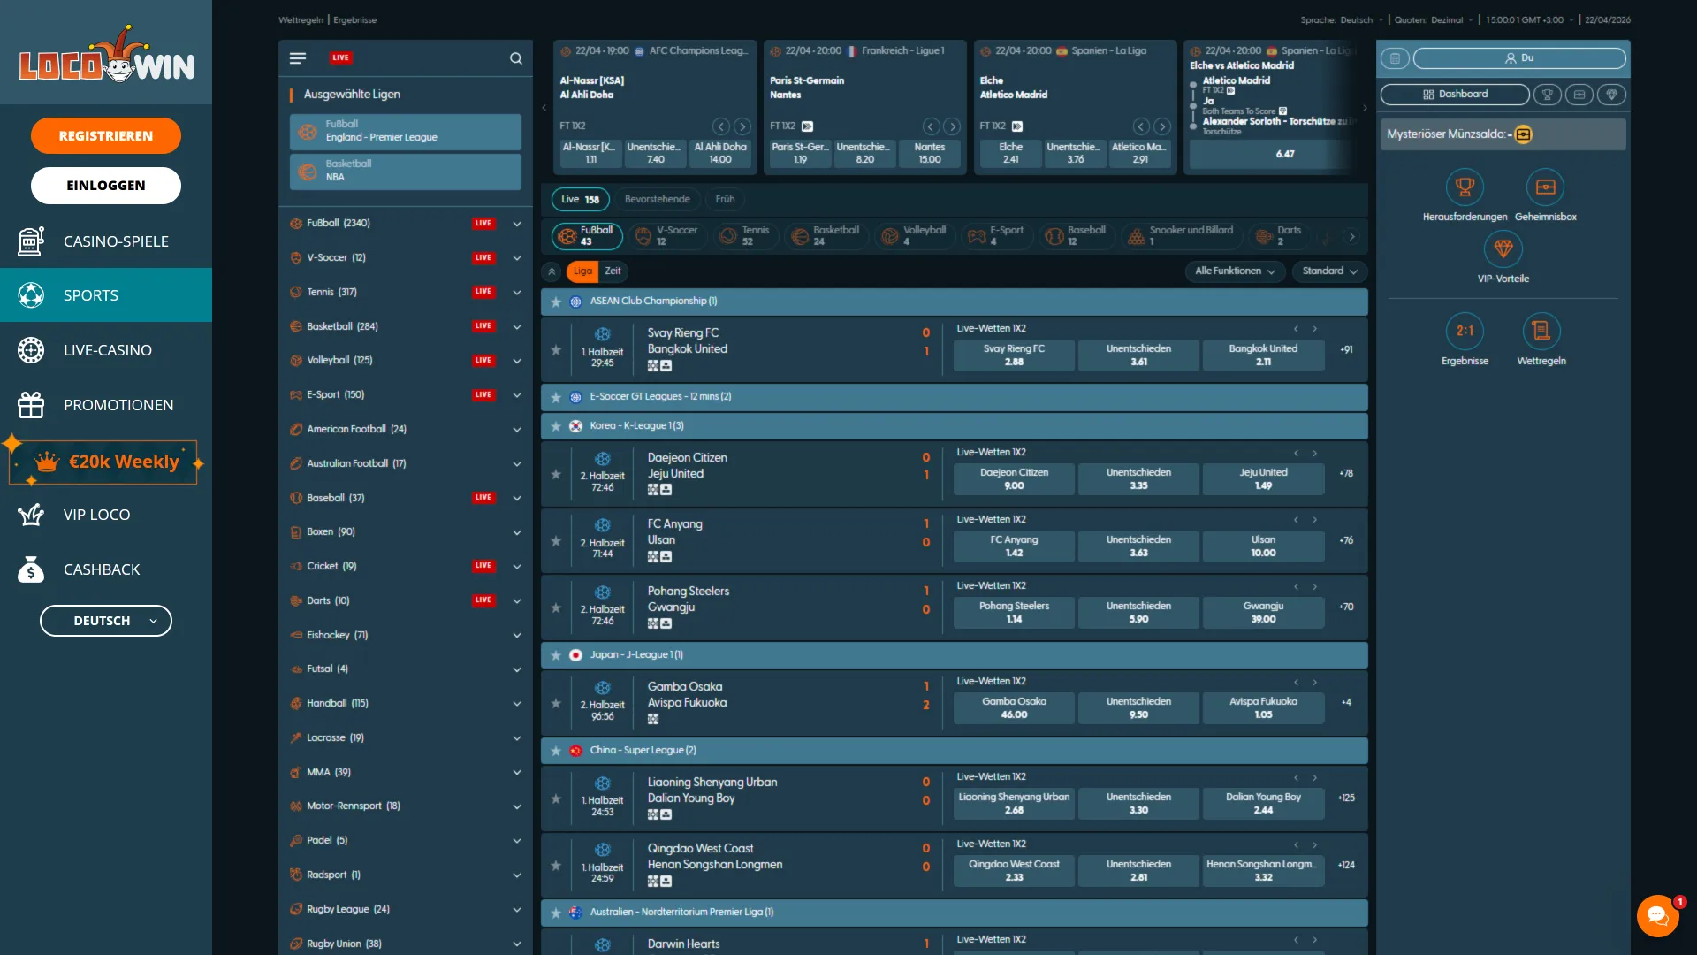This screenshot has width=1697, height=955.
Task: Select the Basketball filter in live sports bar
Action: tap(825, 236)
